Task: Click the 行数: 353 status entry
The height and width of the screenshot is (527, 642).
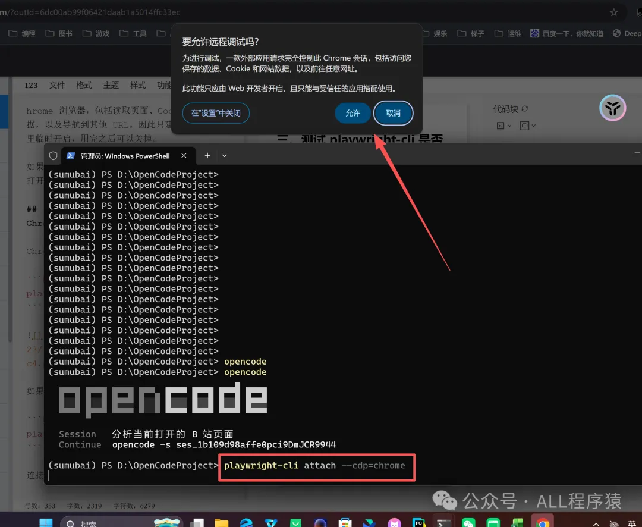Action: point(40,506)
